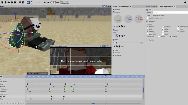Collapse the Hierarchy section
The image size is (188, 105).
(x=147, y=21)
